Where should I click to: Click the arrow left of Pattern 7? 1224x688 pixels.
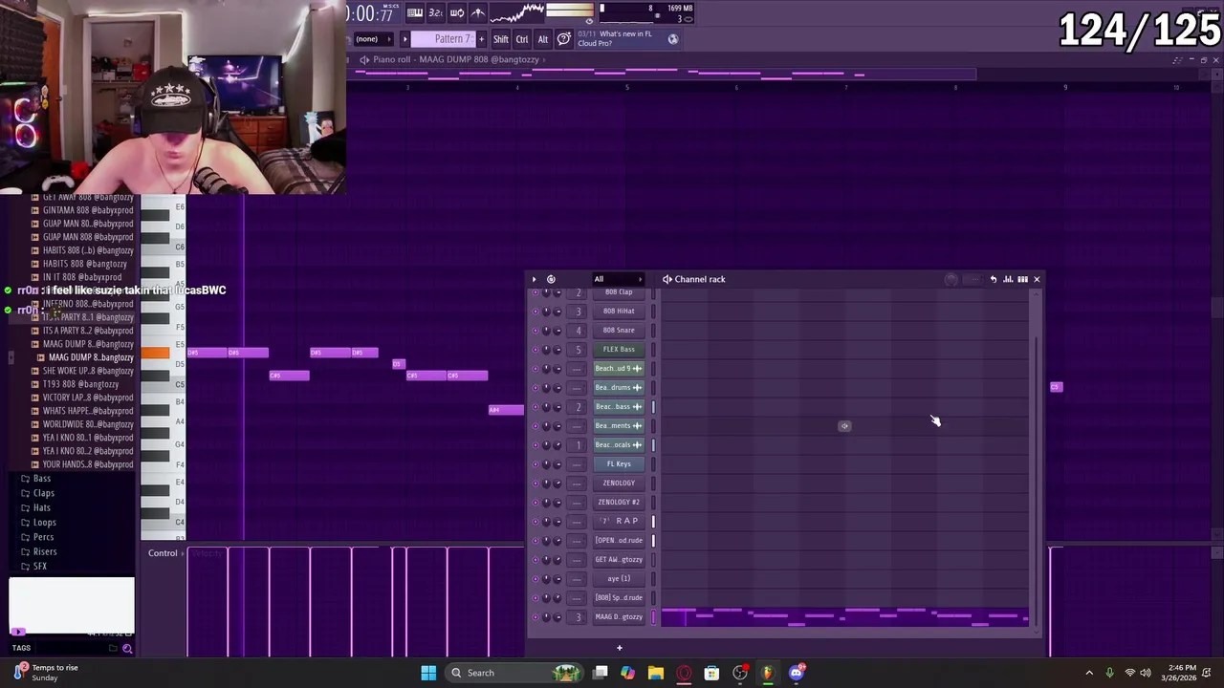[405, 39]
